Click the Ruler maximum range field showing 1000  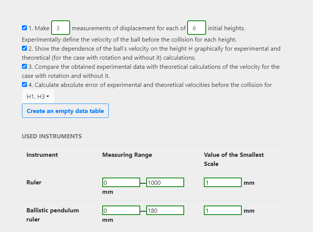tap(165, 182)
